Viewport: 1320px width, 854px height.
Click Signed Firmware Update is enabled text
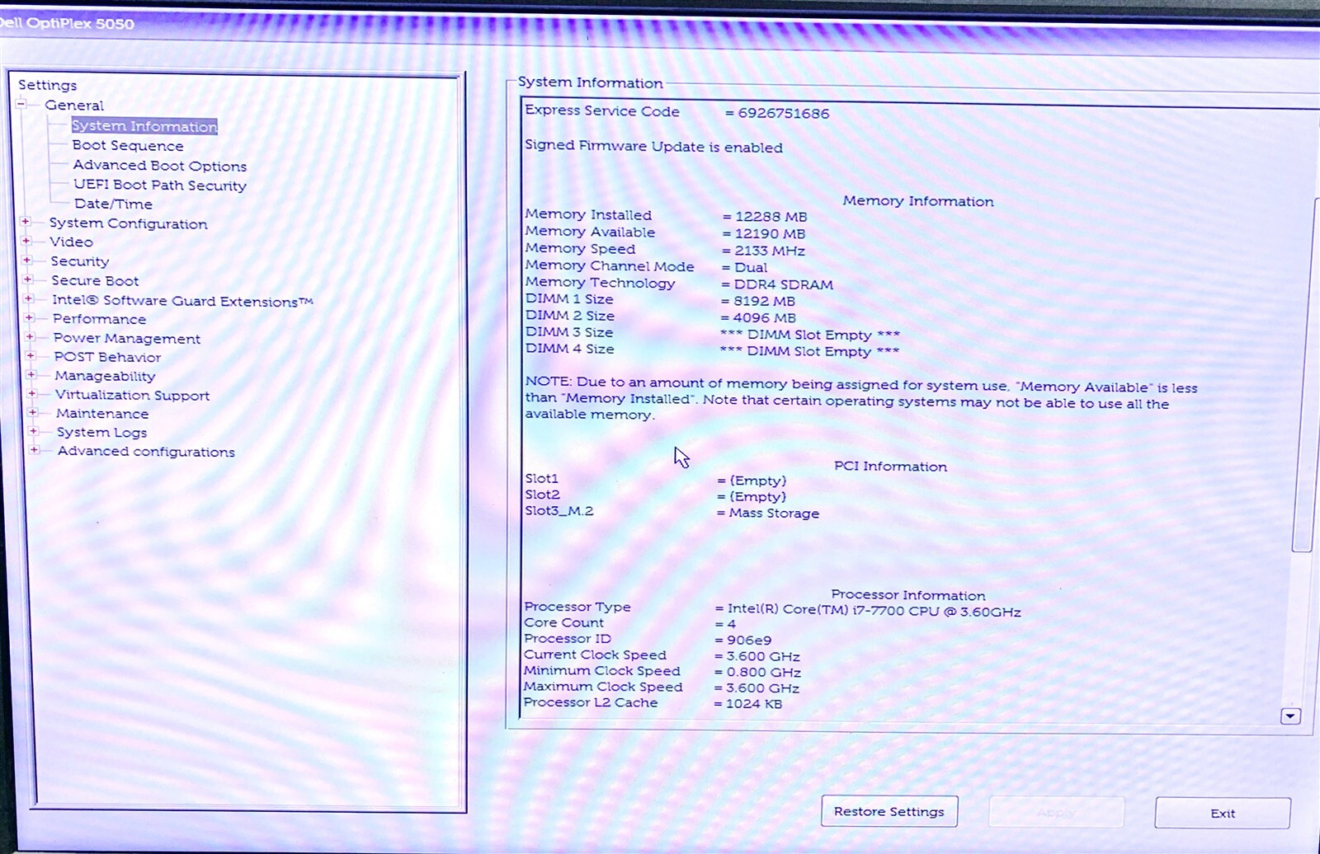[x=653, y=147]
